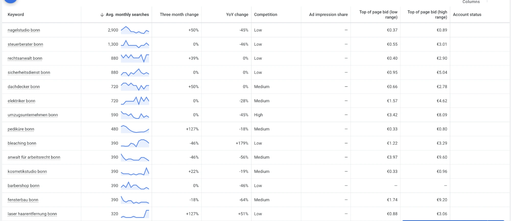This screenshot has width=511, height=221.
Task: Click the laser haarentfernung bonn sparkline
Action: pos(135,214)
